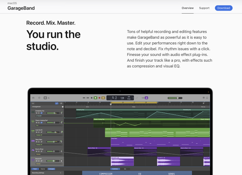Click the Electro Riser track icon
Viewport: 242px width, 175px height.
[33, 150]
